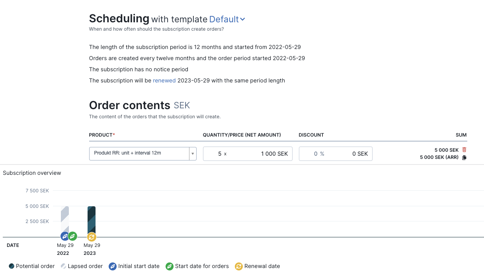The height and width of the screenshot is (274, 484).
Task: Delete the order row with trash icon
Action: (464, 150)
